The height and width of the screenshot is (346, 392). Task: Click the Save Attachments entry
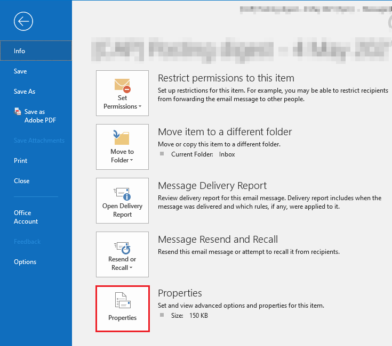pos(39,141)
